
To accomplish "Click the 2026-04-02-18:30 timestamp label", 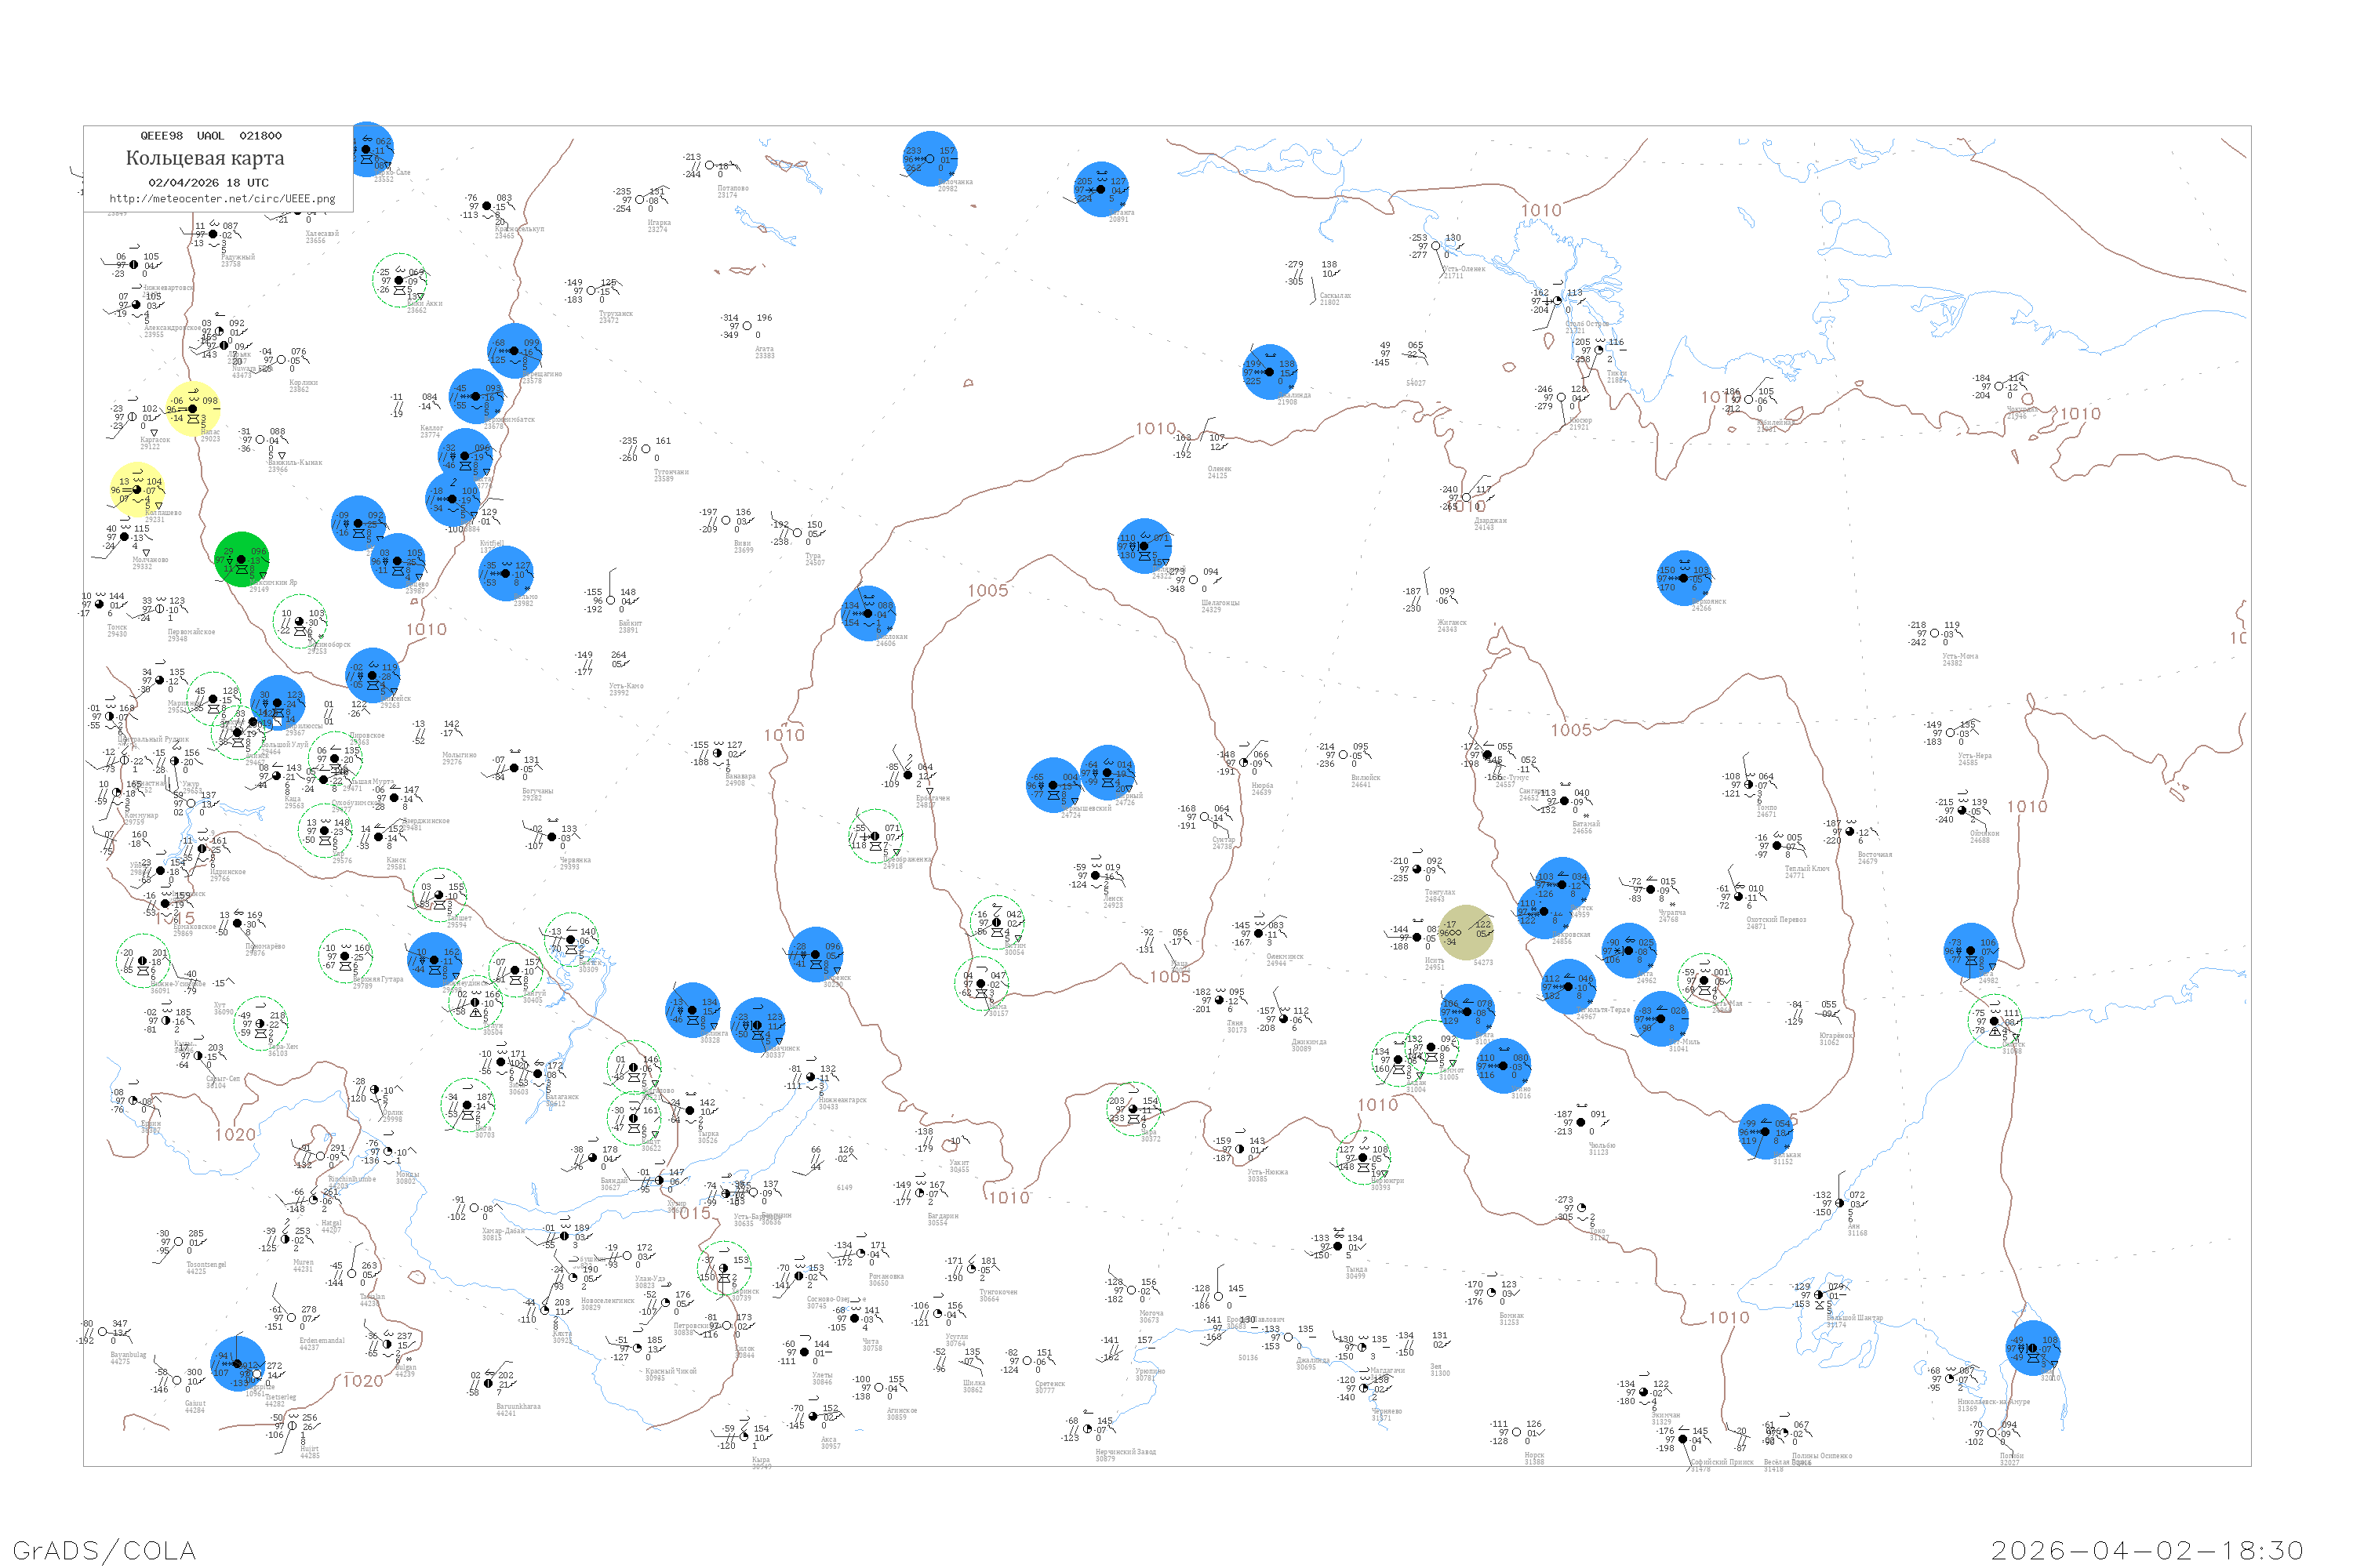I will (x=2147, y=1550).
